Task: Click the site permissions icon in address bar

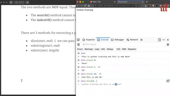Action: tap(102, 6)
